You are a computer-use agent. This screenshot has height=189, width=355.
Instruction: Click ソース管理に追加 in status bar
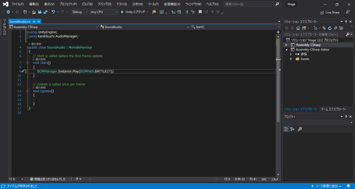[326, 186]
